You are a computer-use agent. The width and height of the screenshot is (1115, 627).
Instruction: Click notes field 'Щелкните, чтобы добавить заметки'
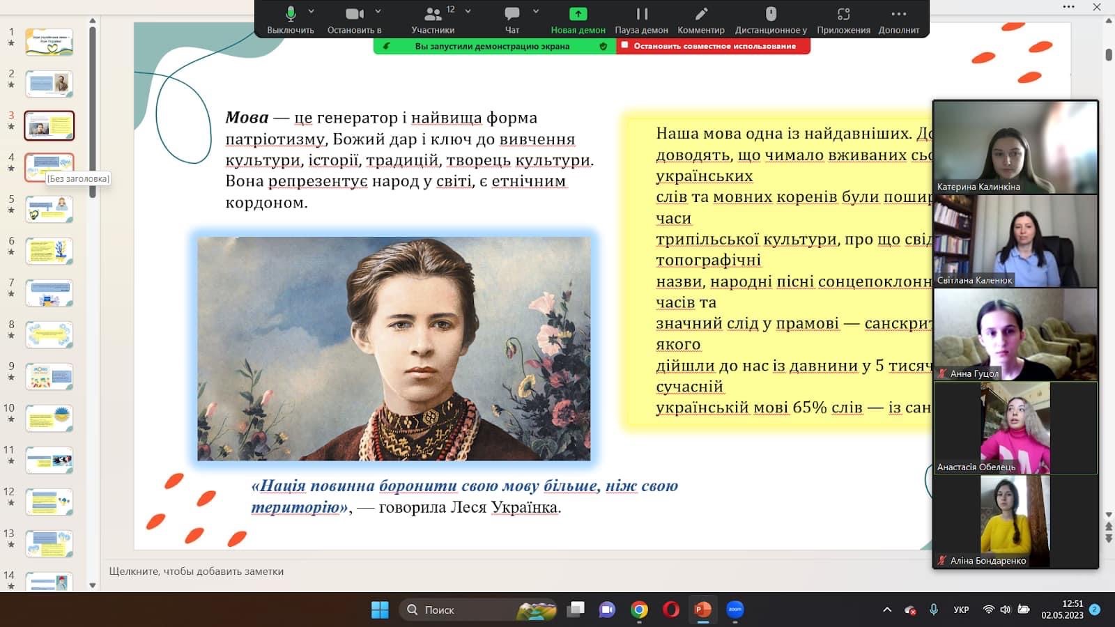pyautogui.click(x=196, y=571)
